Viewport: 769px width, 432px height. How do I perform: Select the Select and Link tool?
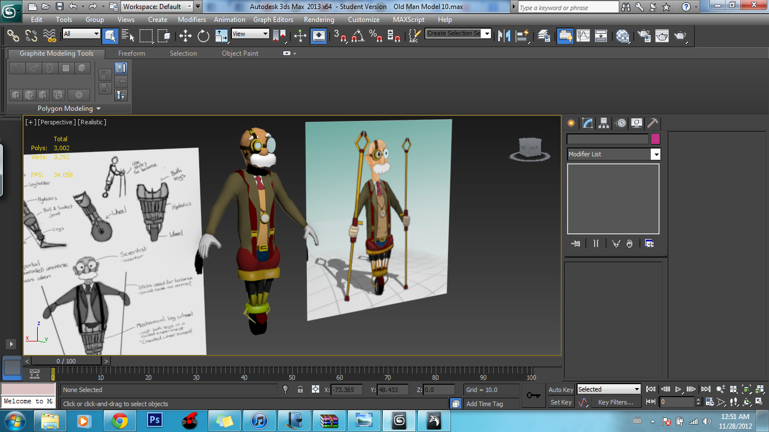point(13,36)
